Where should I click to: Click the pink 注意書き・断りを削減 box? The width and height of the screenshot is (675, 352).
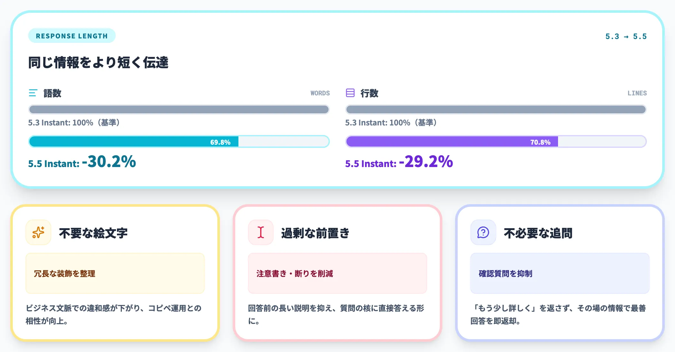[x=337, y=273]
